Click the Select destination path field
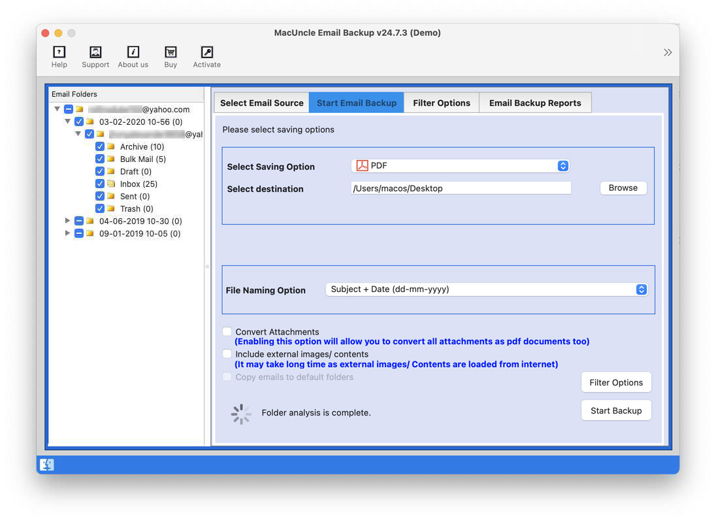Image resolution: width=716 pixels, height=522 pixels. point(461,188)
